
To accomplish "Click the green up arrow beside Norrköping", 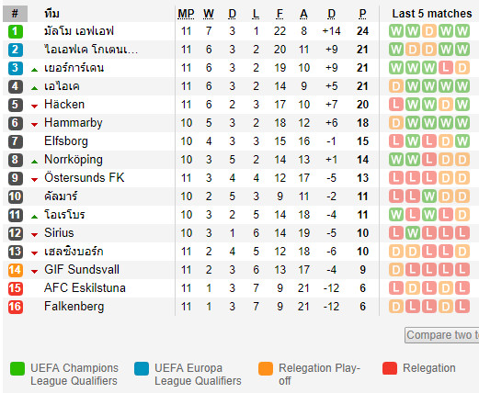I will (34, 162).
